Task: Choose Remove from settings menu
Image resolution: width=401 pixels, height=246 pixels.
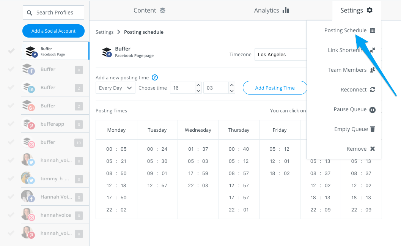Action: pyautogui.click(x=360, y=149)
